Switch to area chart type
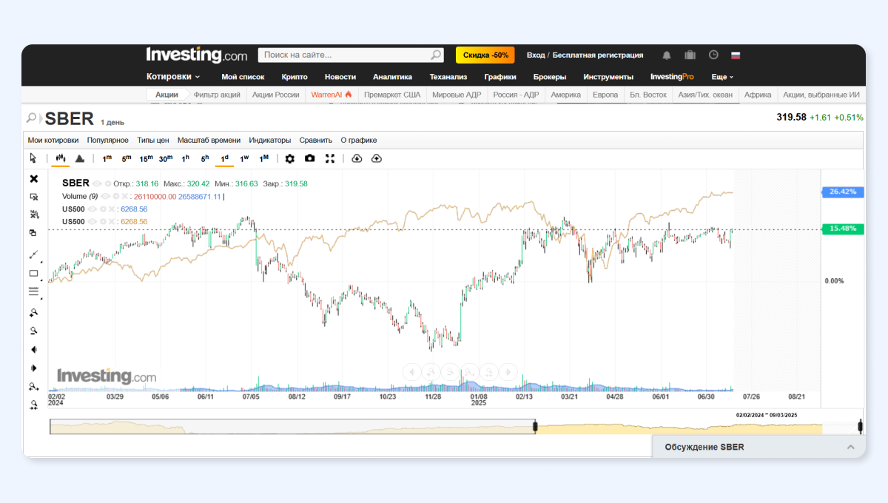 click(80, 158)
